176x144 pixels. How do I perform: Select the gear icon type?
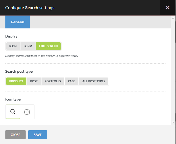pos(27,112)
